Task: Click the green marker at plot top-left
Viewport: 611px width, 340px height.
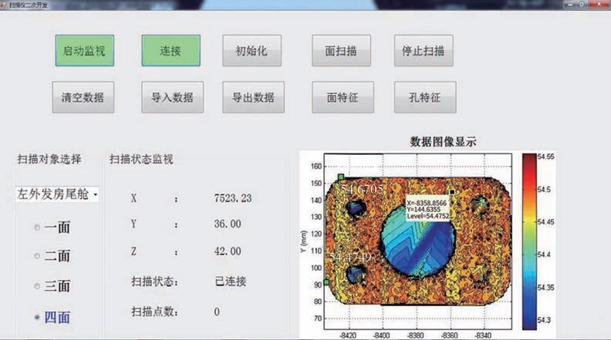Action: (340, 177)
